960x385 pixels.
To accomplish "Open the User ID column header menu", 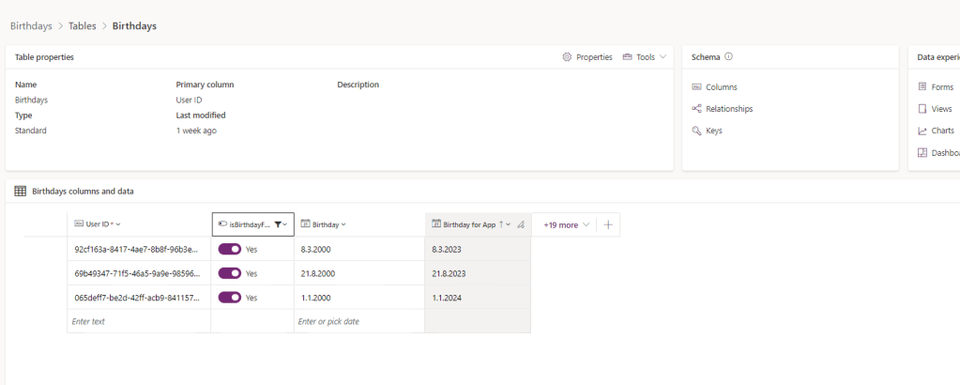I will click(x=118, y=225).
